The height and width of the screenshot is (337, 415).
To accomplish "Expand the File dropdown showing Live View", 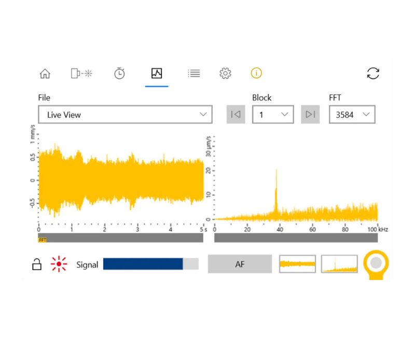I will 125,115.
